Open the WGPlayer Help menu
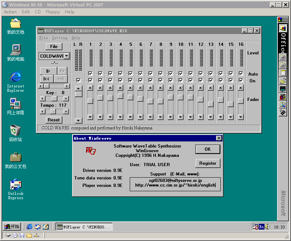The height and width of the screenshot is (241, 291). 76,38
